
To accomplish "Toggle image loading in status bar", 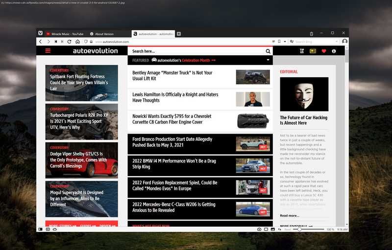I will click(272, 229).
